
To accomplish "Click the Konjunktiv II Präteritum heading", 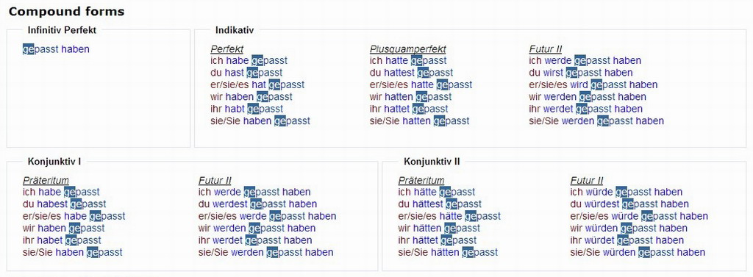I will [x=421, y=181].
